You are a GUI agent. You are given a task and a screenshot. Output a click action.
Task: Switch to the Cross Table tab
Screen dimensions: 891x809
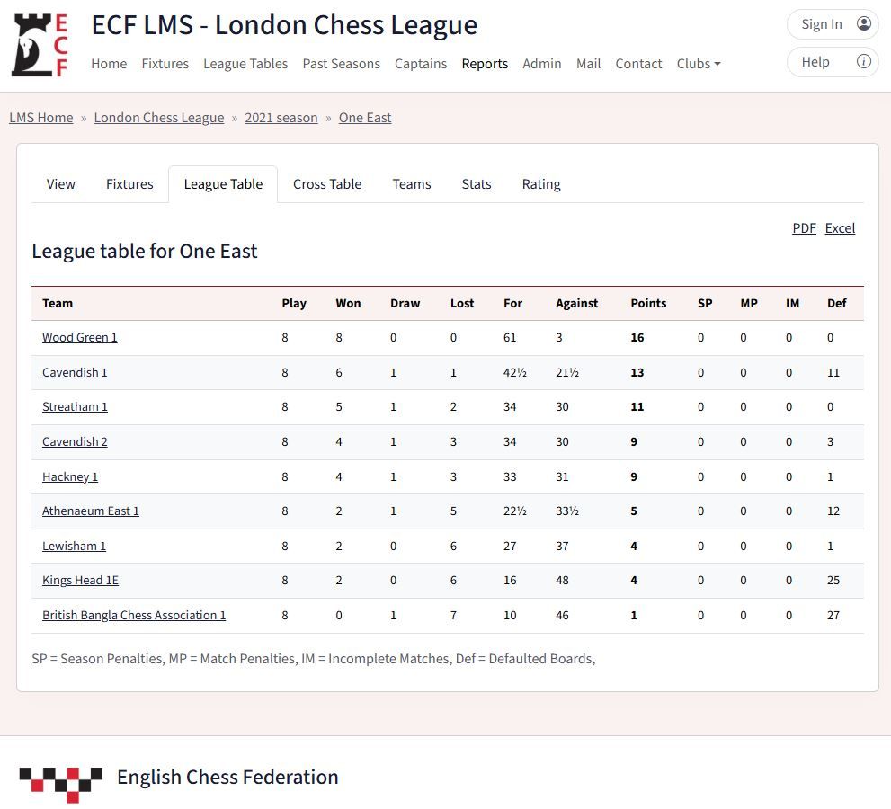click(327, 184)
